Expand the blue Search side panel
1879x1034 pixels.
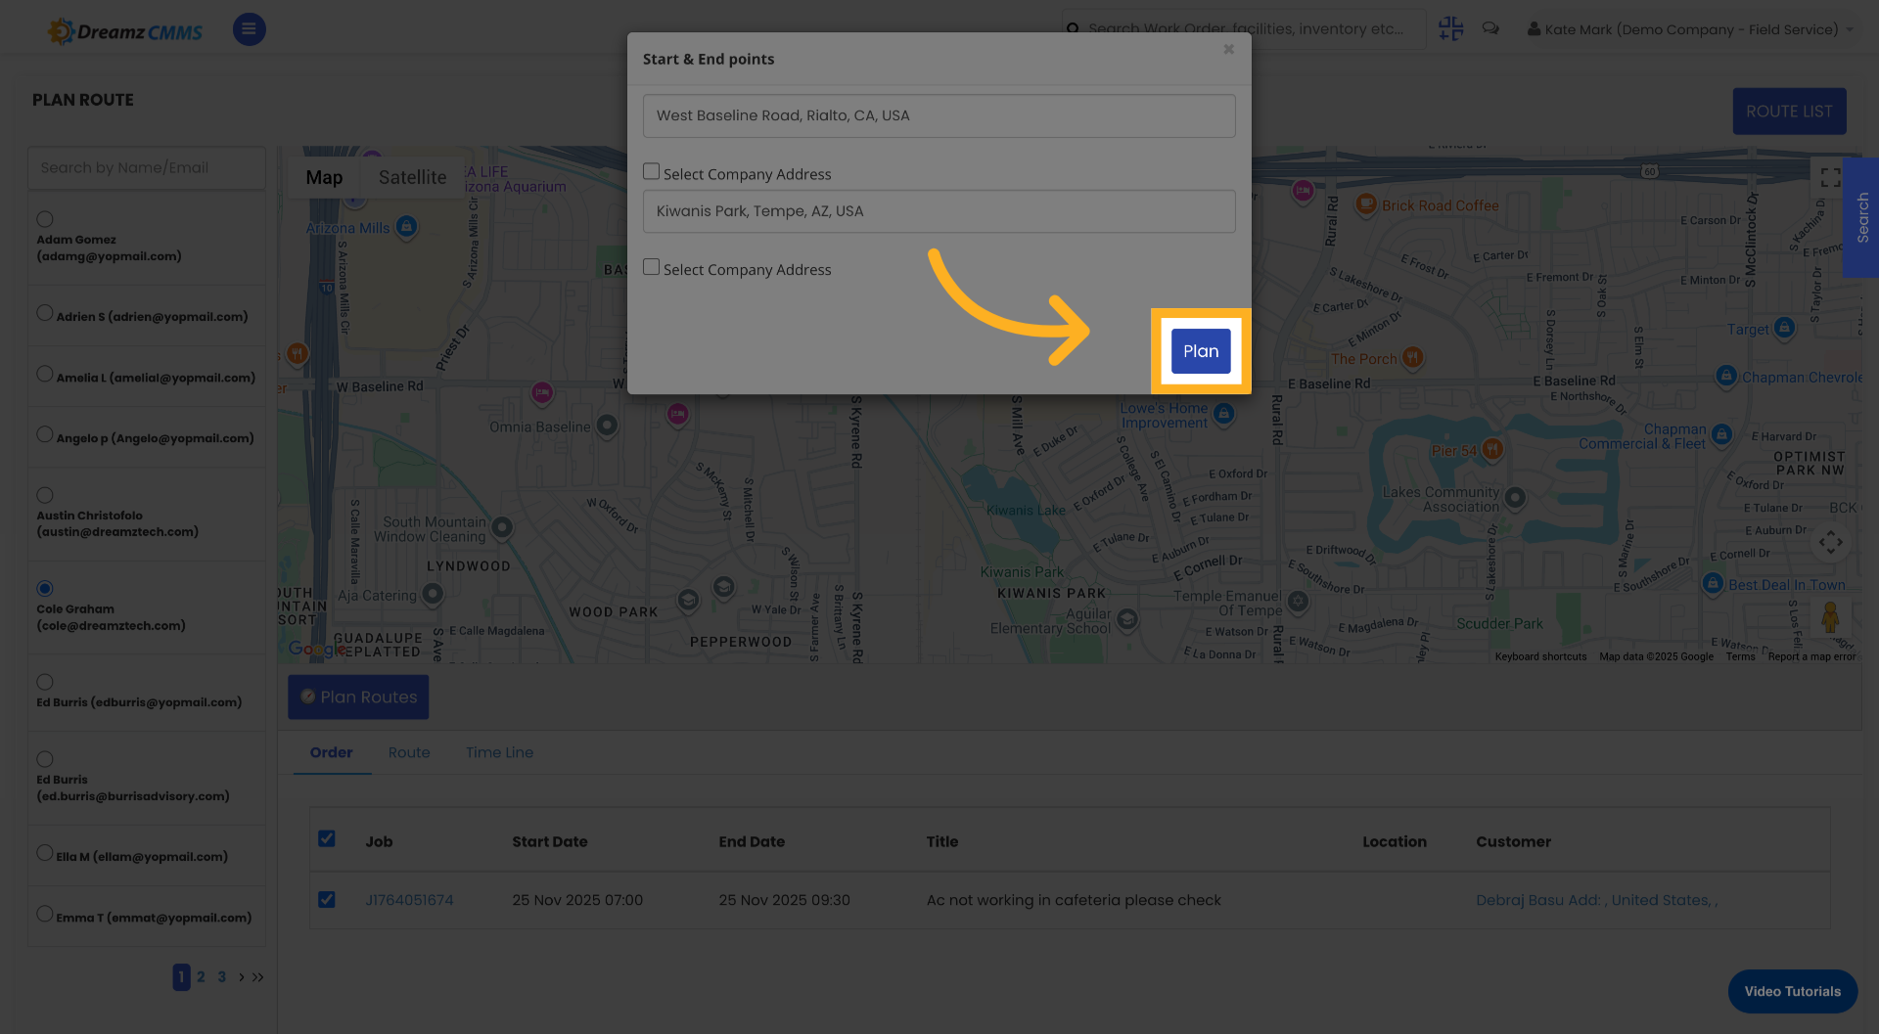pos(1861,218)
